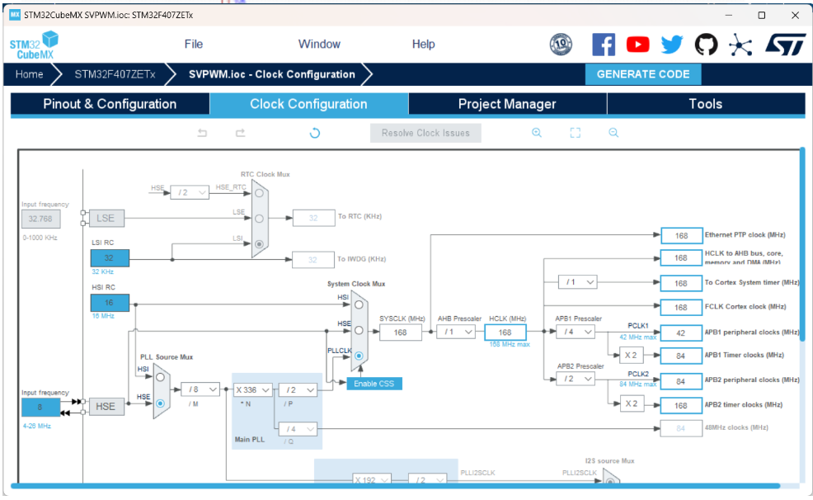The height and width of the screenshot is (500, 813).
Task: Open the File menu
Action: click(x=194, y=44)
